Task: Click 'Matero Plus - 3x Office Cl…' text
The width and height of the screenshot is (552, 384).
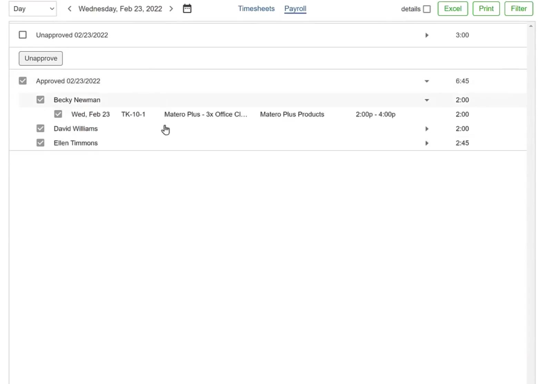Action: (206, 114)
